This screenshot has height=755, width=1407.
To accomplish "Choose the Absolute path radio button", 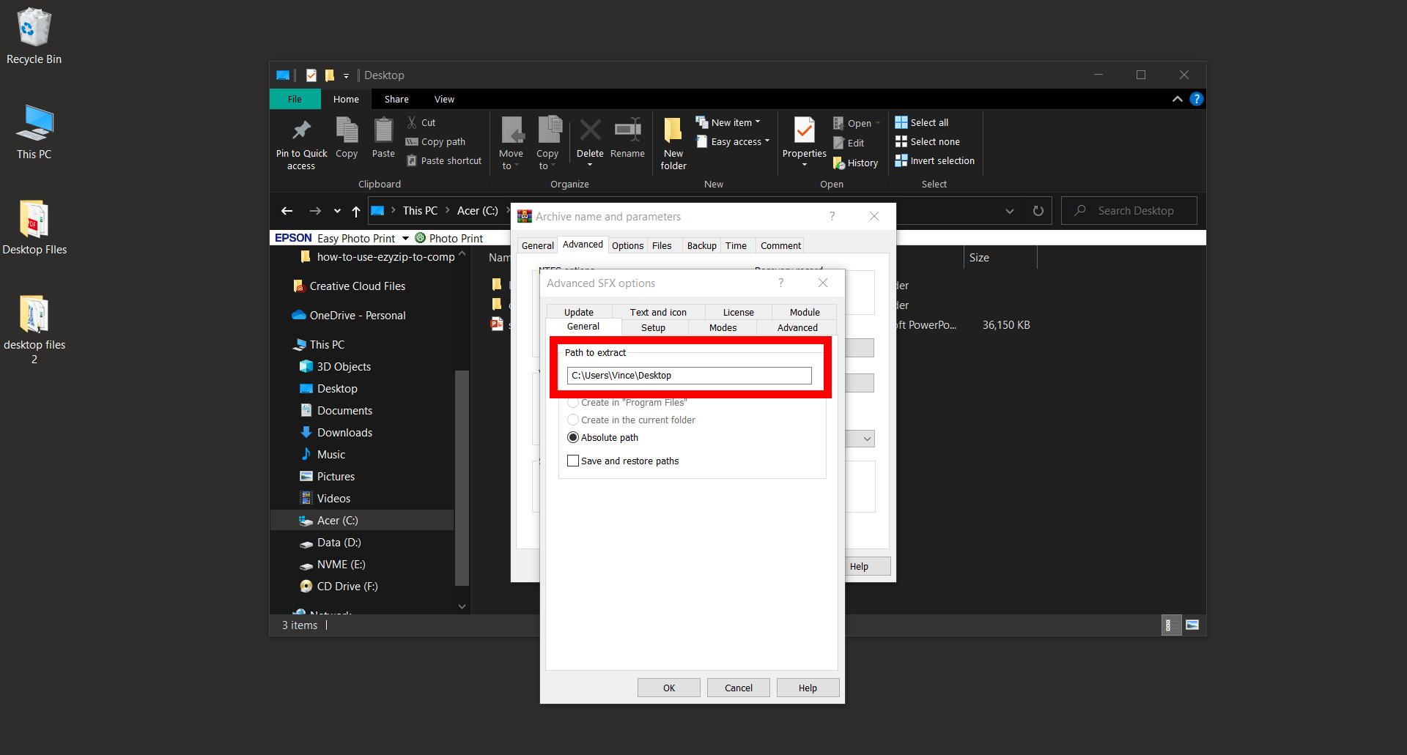I will tap(573, 437).
